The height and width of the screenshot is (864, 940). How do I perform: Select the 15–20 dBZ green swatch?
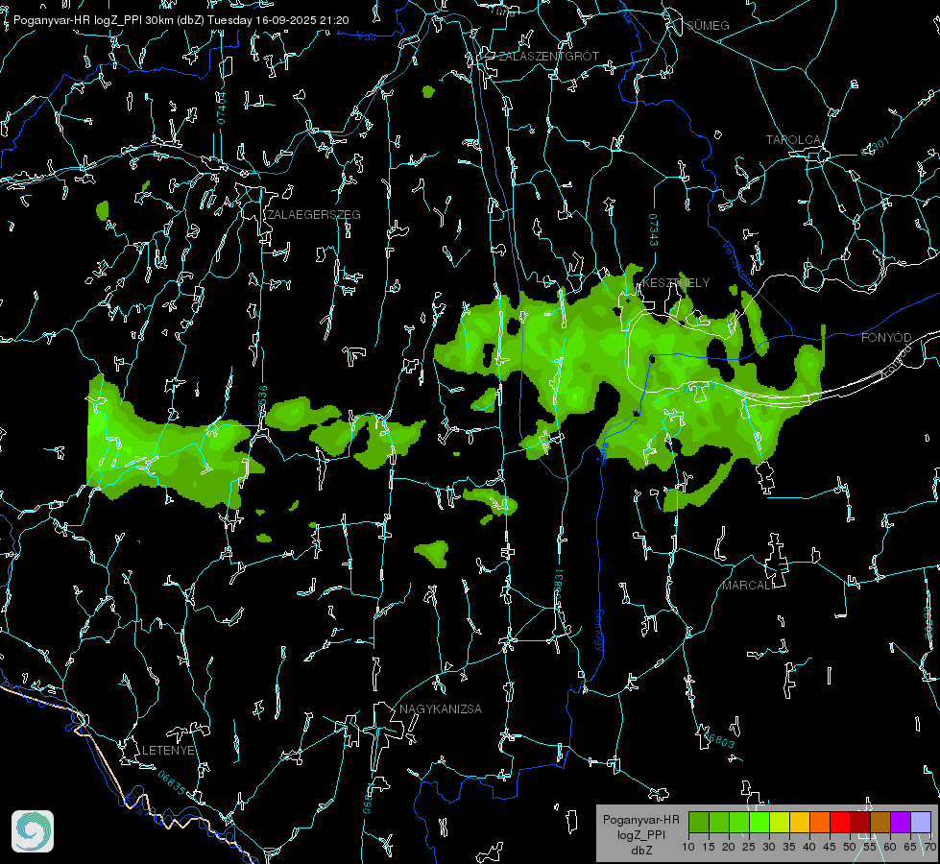719,823
